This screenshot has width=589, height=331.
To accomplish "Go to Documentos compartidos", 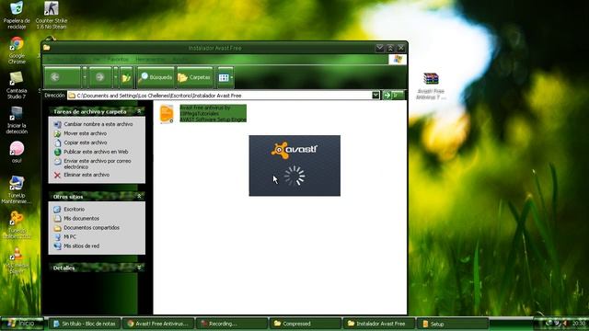I will pyautogui.click(x=87, y=228).
